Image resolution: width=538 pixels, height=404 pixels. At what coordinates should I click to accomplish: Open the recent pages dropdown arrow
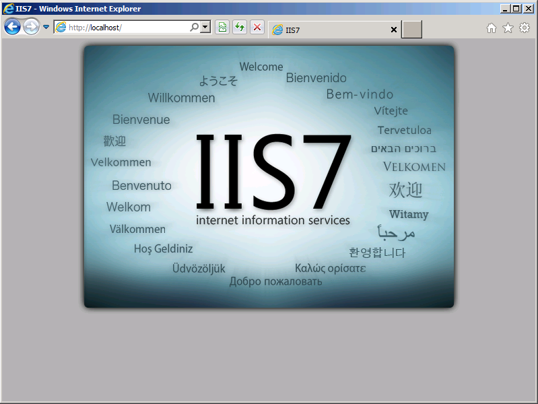[46, 27]
